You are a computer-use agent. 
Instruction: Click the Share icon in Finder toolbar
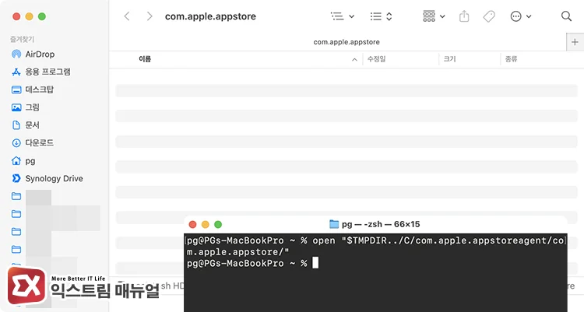point(464,16)
